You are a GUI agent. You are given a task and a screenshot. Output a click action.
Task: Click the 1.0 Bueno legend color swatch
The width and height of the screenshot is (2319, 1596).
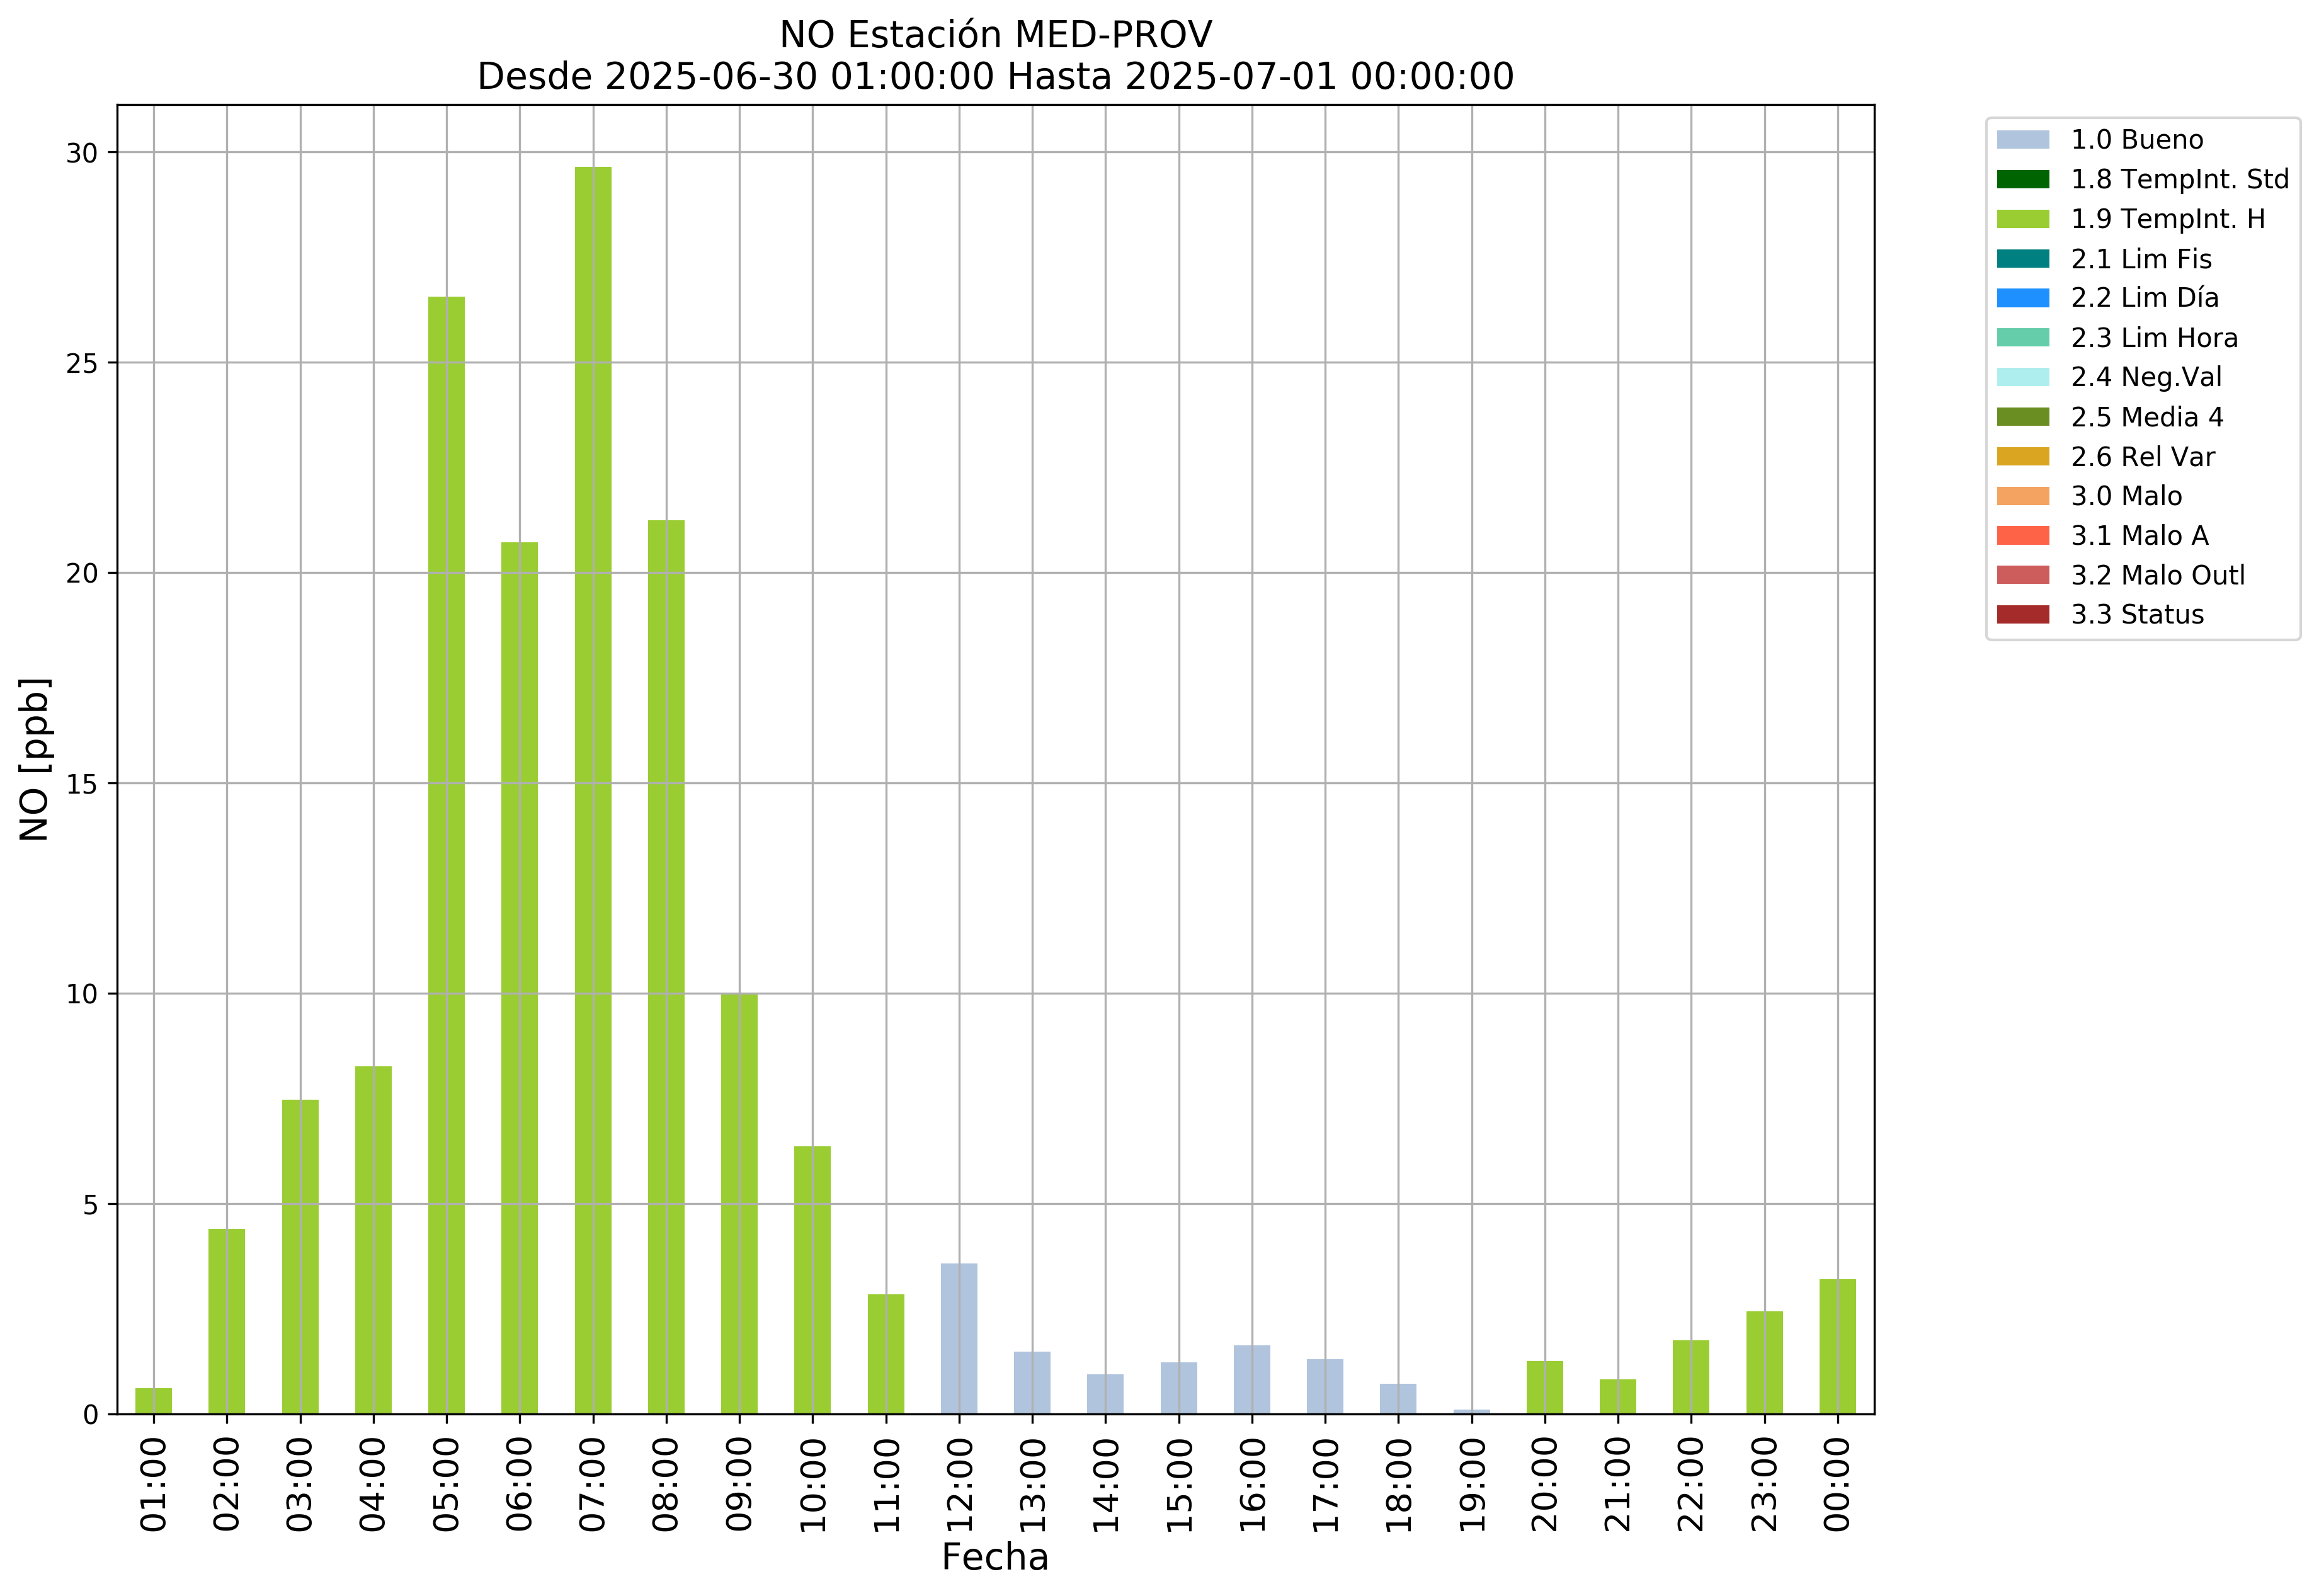click(2022, 140)
